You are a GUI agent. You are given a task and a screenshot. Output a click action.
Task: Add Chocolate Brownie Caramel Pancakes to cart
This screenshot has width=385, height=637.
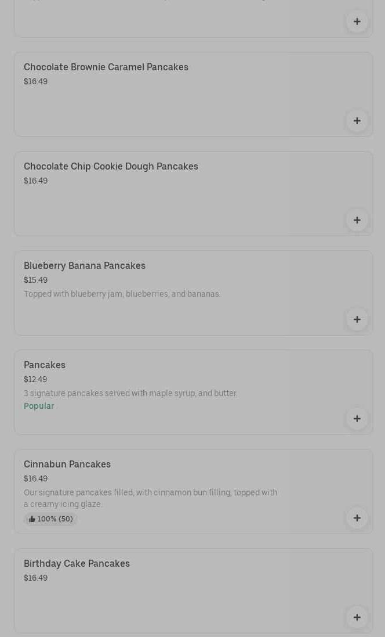point(357,121)
